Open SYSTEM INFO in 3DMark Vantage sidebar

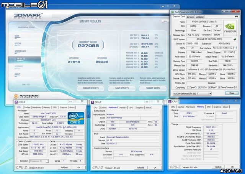(x=20, y=51)
